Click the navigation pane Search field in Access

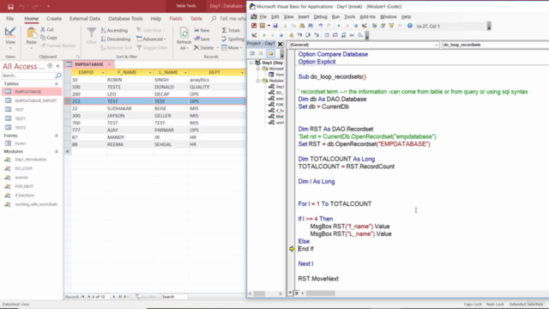(x=28, y=76)
